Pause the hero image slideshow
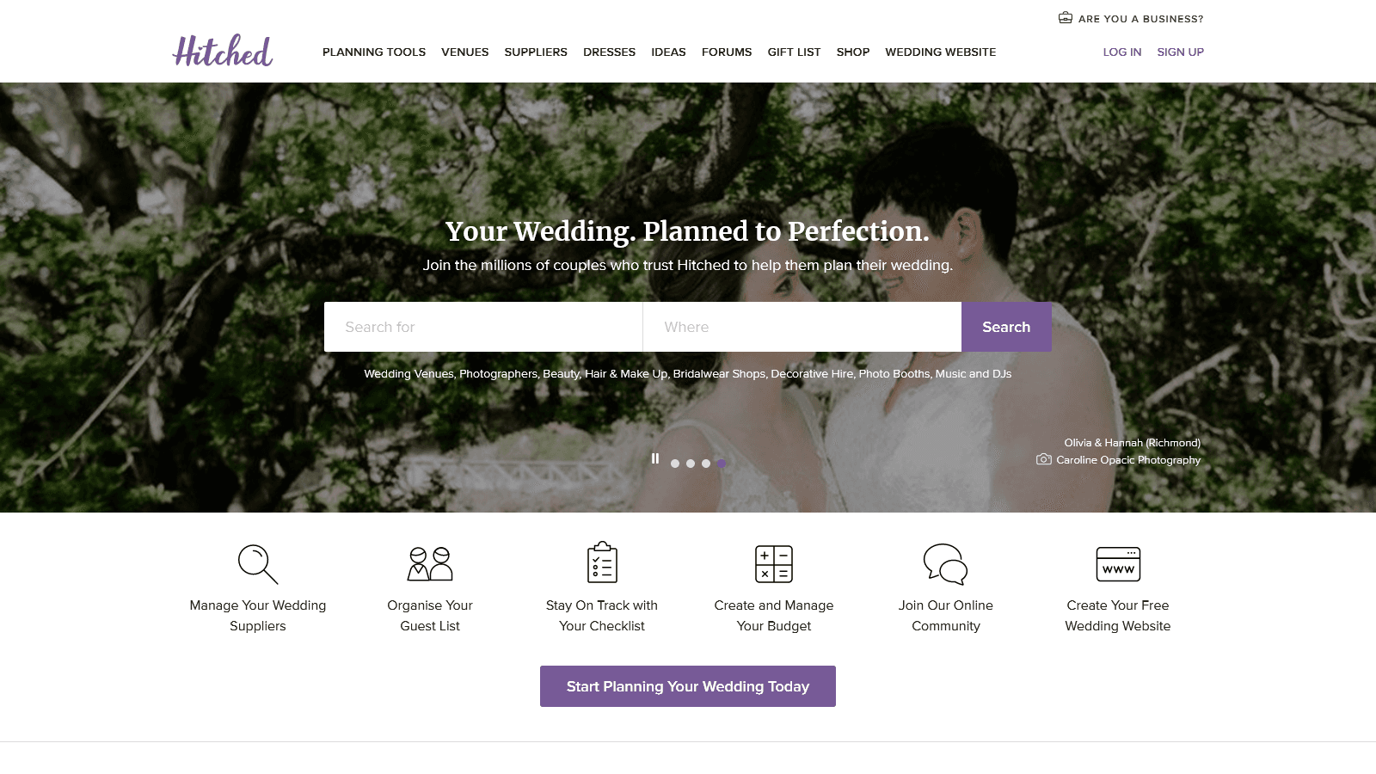The image size is (1376, 774). [x=655, y=459]
